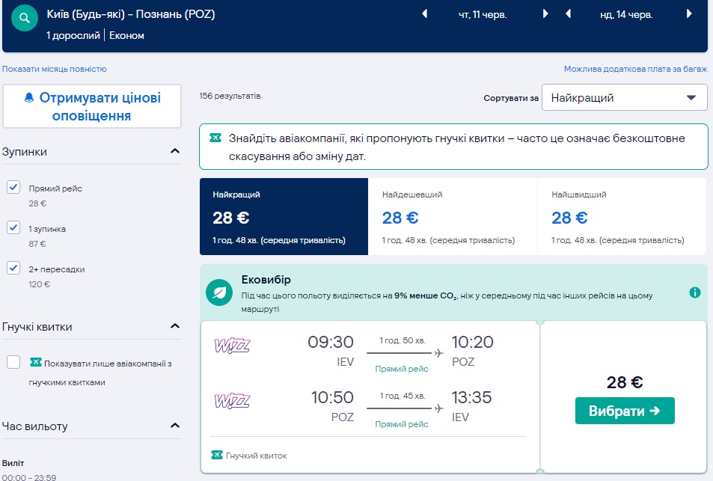Screen dimensions: 713x481
Task: Advance departure date past чт, 11 черв.
Action: (545, 14)
